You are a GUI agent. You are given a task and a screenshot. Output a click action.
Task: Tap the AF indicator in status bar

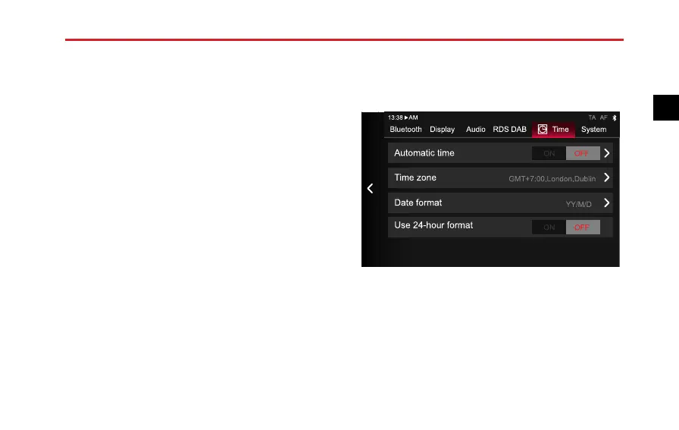[x=604, y=118]
